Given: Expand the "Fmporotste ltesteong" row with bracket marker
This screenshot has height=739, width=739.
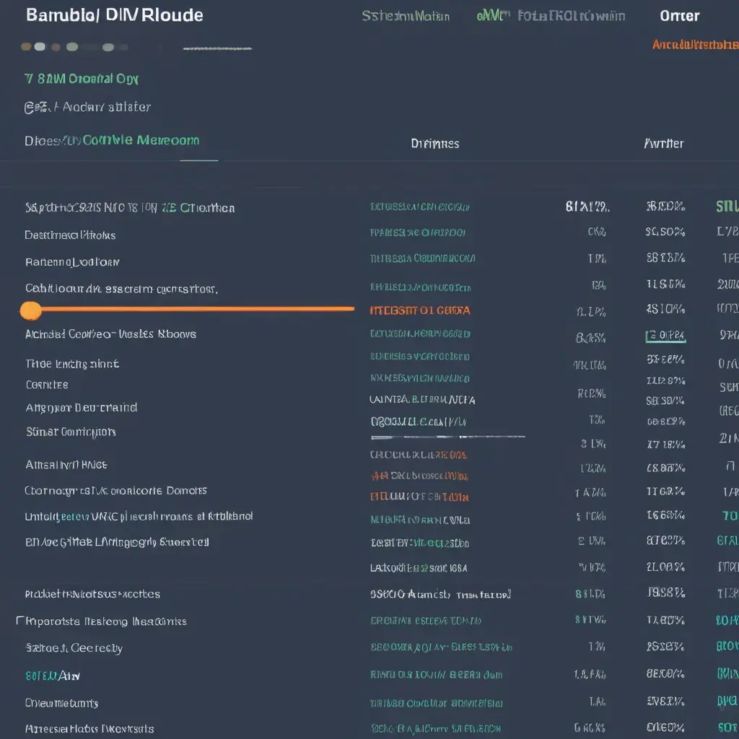Looking at the screenshot, I should point(101,621).
